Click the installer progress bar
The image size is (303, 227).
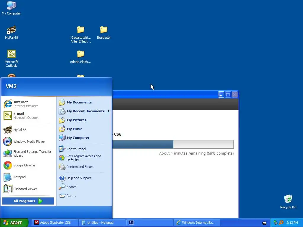pyautogui.click(x=173, y=144)
